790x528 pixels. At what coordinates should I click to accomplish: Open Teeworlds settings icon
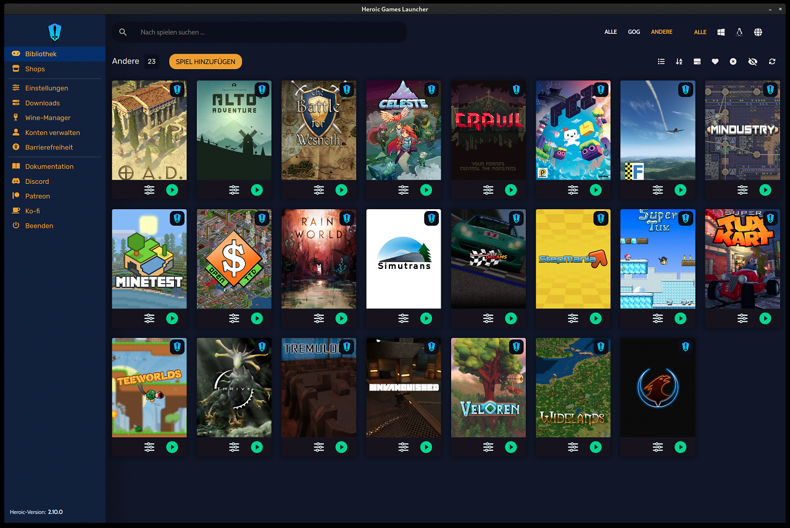click(149, 447)
